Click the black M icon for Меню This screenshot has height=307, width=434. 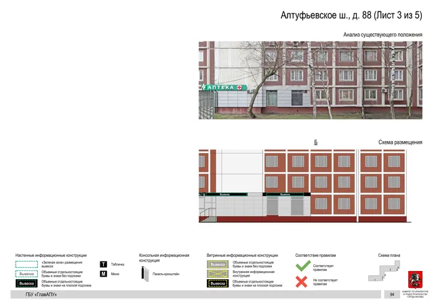(x=103, y=274)
